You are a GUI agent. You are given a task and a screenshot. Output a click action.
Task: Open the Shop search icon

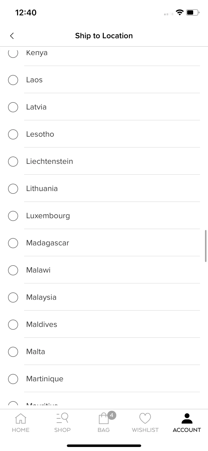(62, 418)
